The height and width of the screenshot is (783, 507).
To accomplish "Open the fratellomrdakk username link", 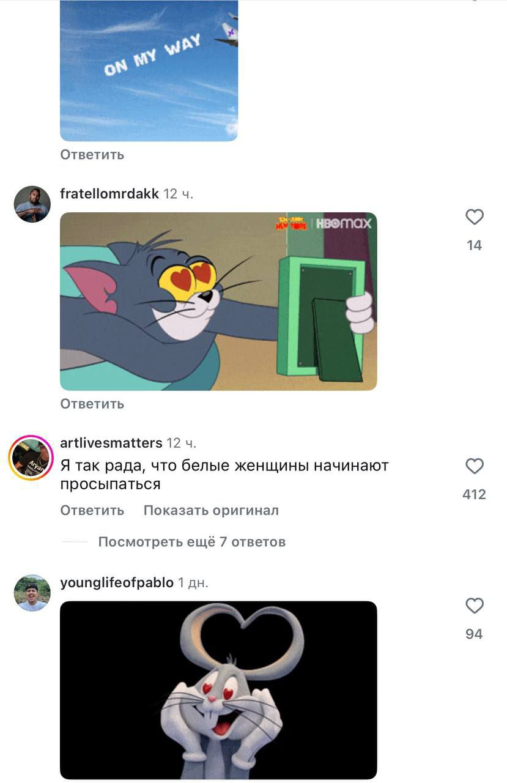I will pos(109,194).
